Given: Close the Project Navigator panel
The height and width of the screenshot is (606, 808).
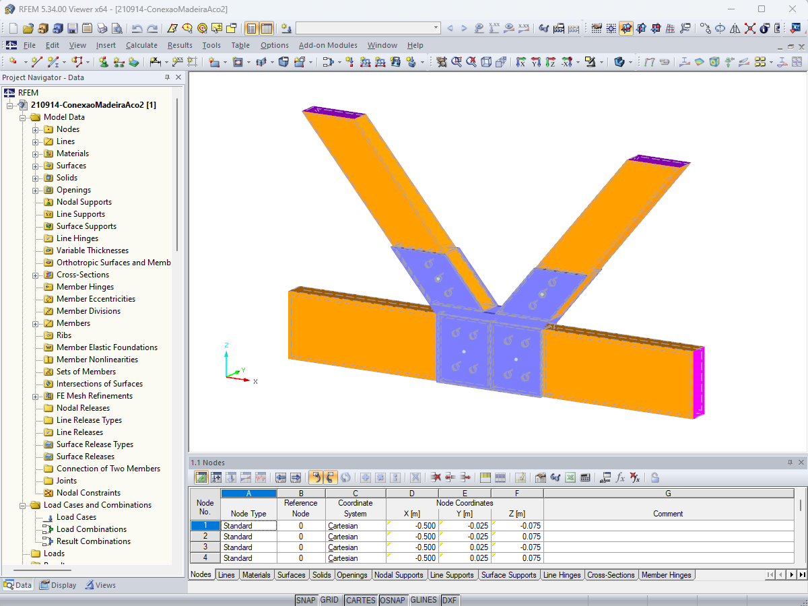Looking at the screenshot, I should [178, 77].
